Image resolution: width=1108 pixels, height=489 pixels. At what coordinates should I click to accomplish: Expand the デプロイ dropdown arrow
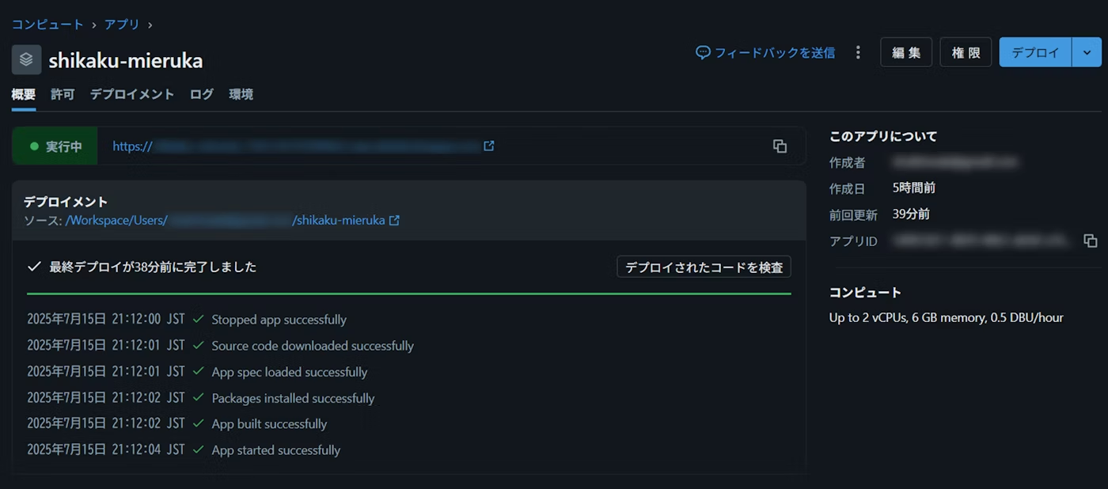coord(1086,52)
